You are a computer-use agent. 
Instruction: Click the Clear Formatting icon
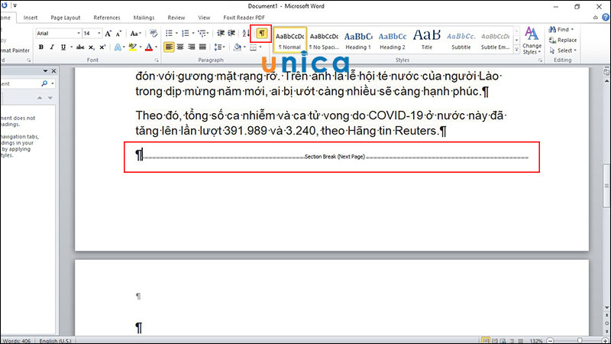pyautogui.click(x=154, y=34)
